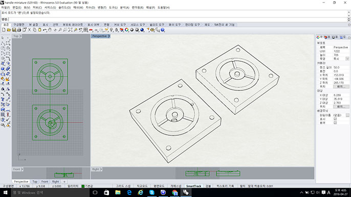Select the Right viewport tab at bottom

pos(55,182)
